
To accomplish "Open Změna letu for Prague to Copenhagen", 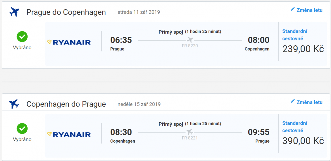I will coord(309,10).
